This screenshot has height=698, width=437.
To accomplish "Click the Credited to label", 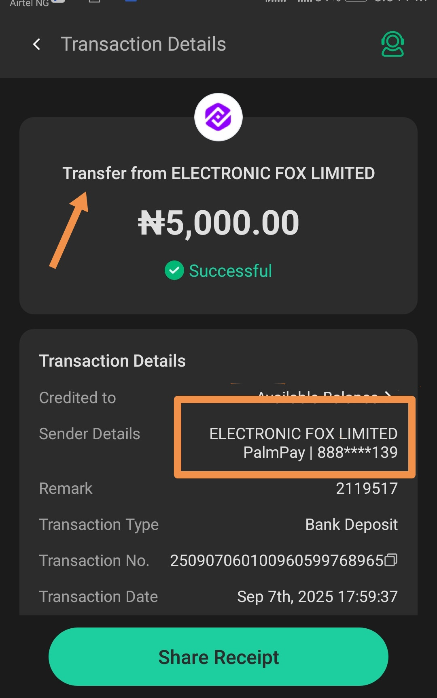I will [x=77, y=398].
